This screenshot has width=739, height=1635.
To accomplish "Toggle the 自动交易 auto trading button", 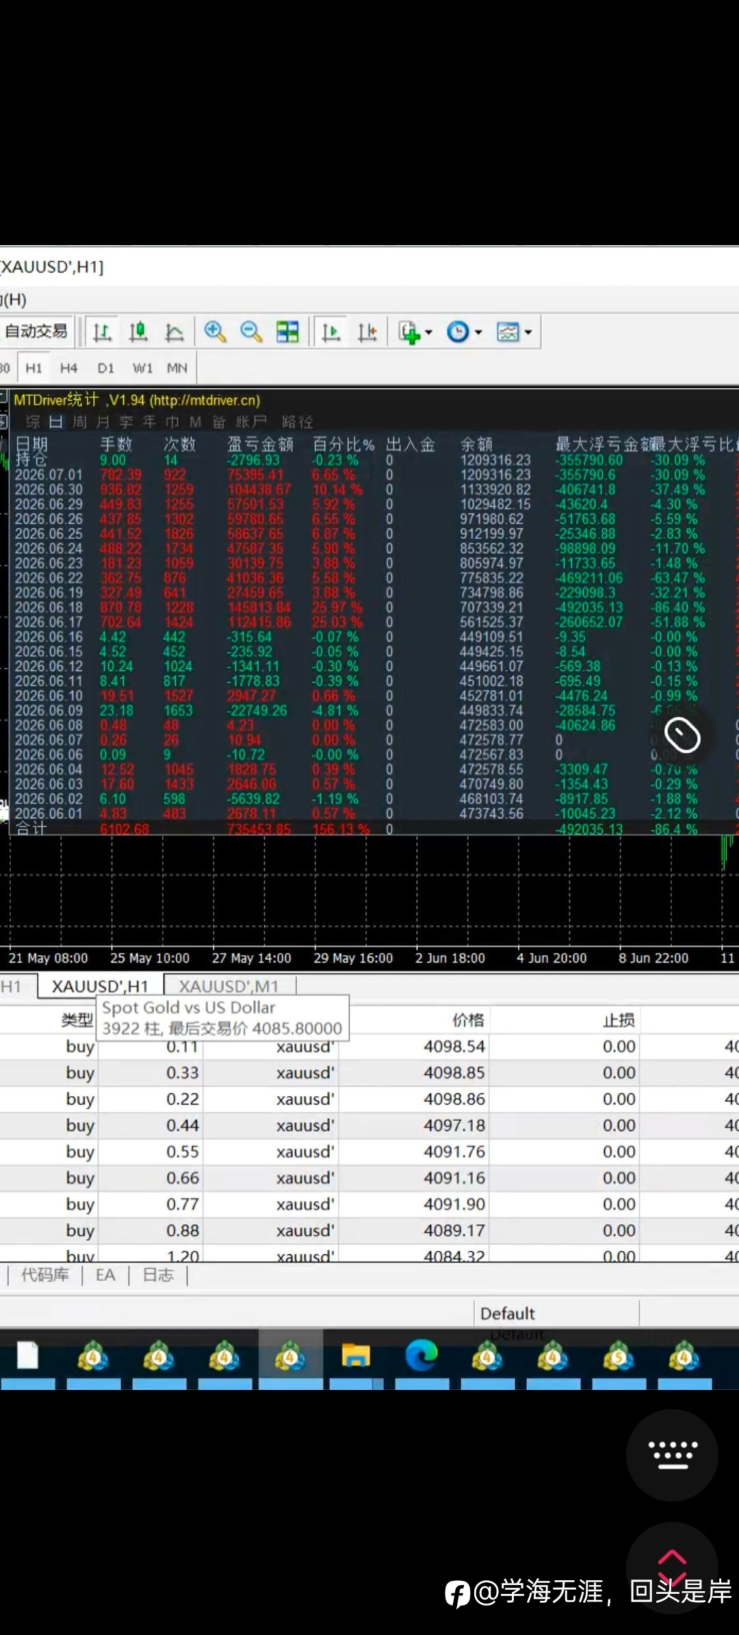I will [37, 332].
